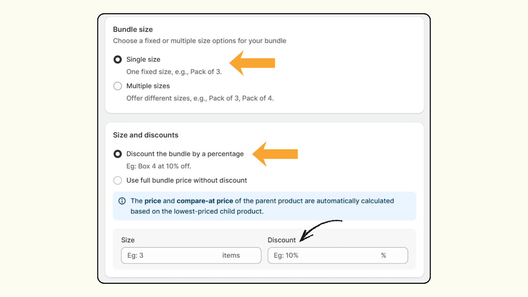The image size is (528, 297).
Task: Click the orange arrow pointing at Single size
Action: 254,63
